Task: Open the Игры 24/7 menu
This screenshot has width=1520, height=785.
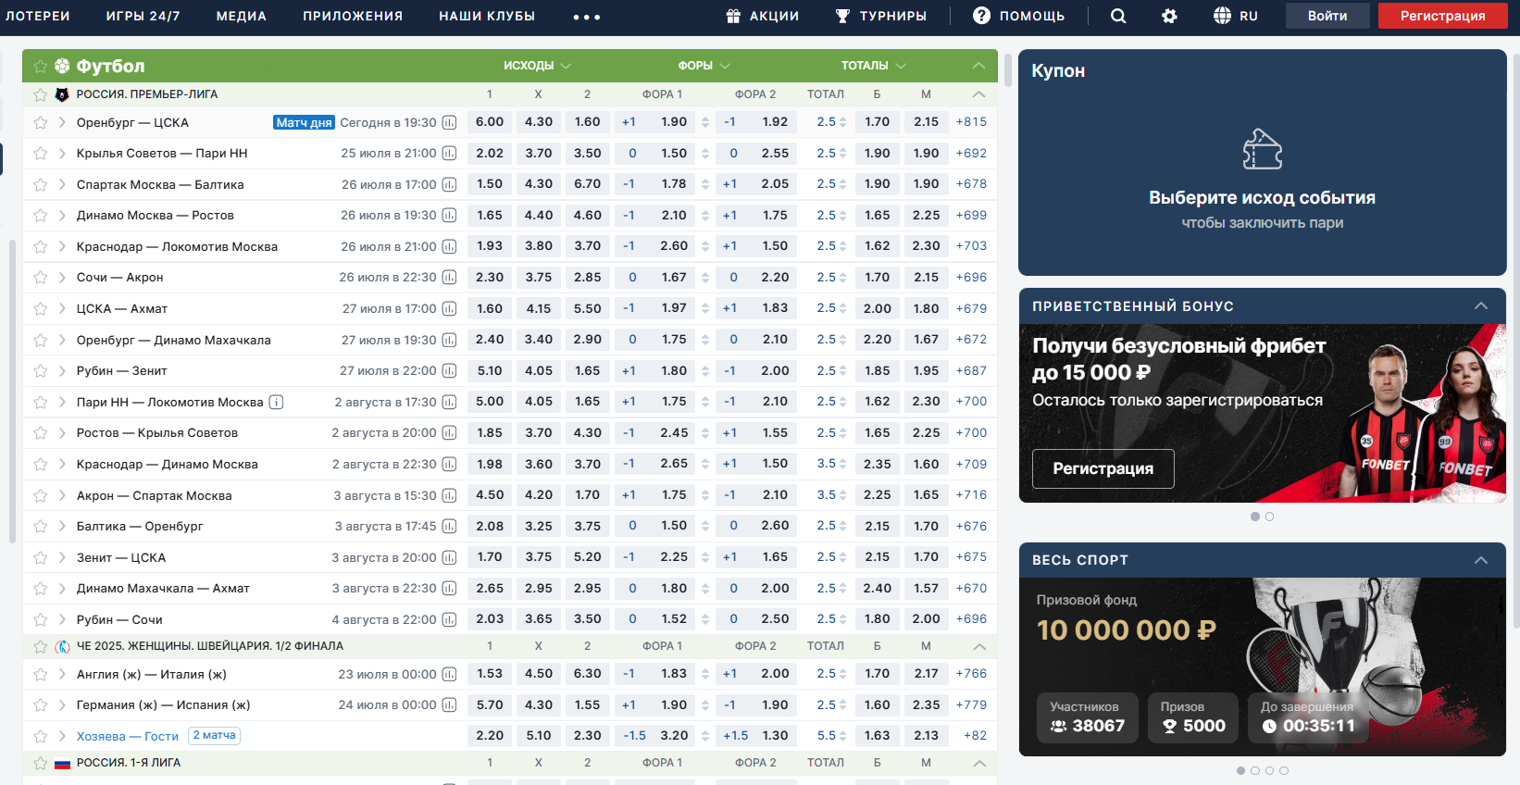Action: click(143, 16)
